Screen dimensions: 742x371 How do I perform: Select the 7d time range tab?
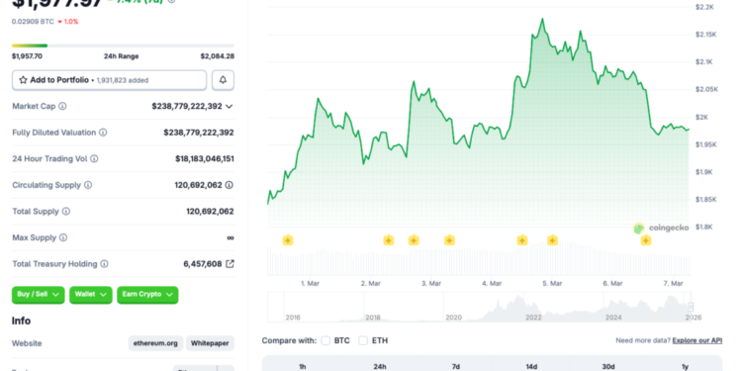(x=456, y=366)
